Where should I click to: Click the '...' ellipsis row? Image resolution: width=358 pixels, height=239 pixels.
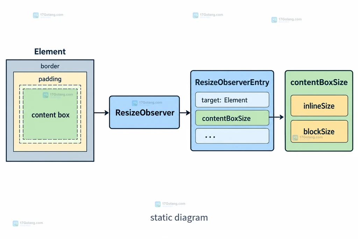(x=232, y=136)
